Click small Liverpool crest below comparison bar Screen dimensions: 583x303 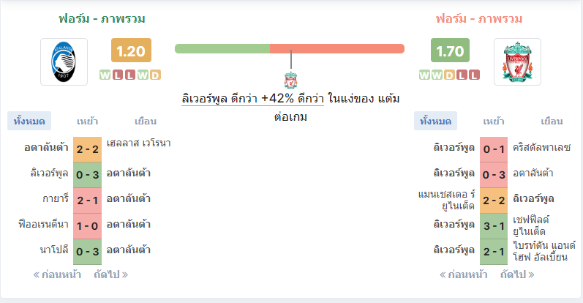click(290, 81)
